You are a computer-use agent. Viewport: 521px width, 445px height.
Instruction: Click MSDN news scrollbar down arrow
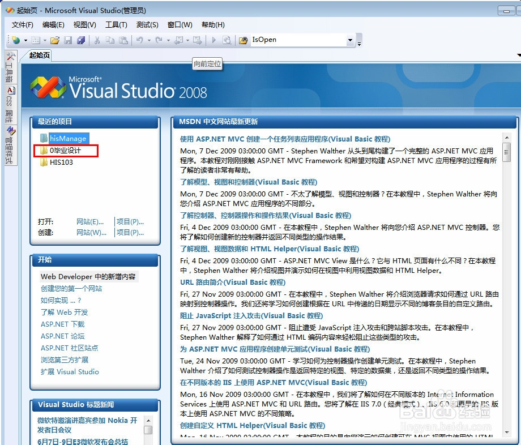pyautogui.click(x=507, y=433)
